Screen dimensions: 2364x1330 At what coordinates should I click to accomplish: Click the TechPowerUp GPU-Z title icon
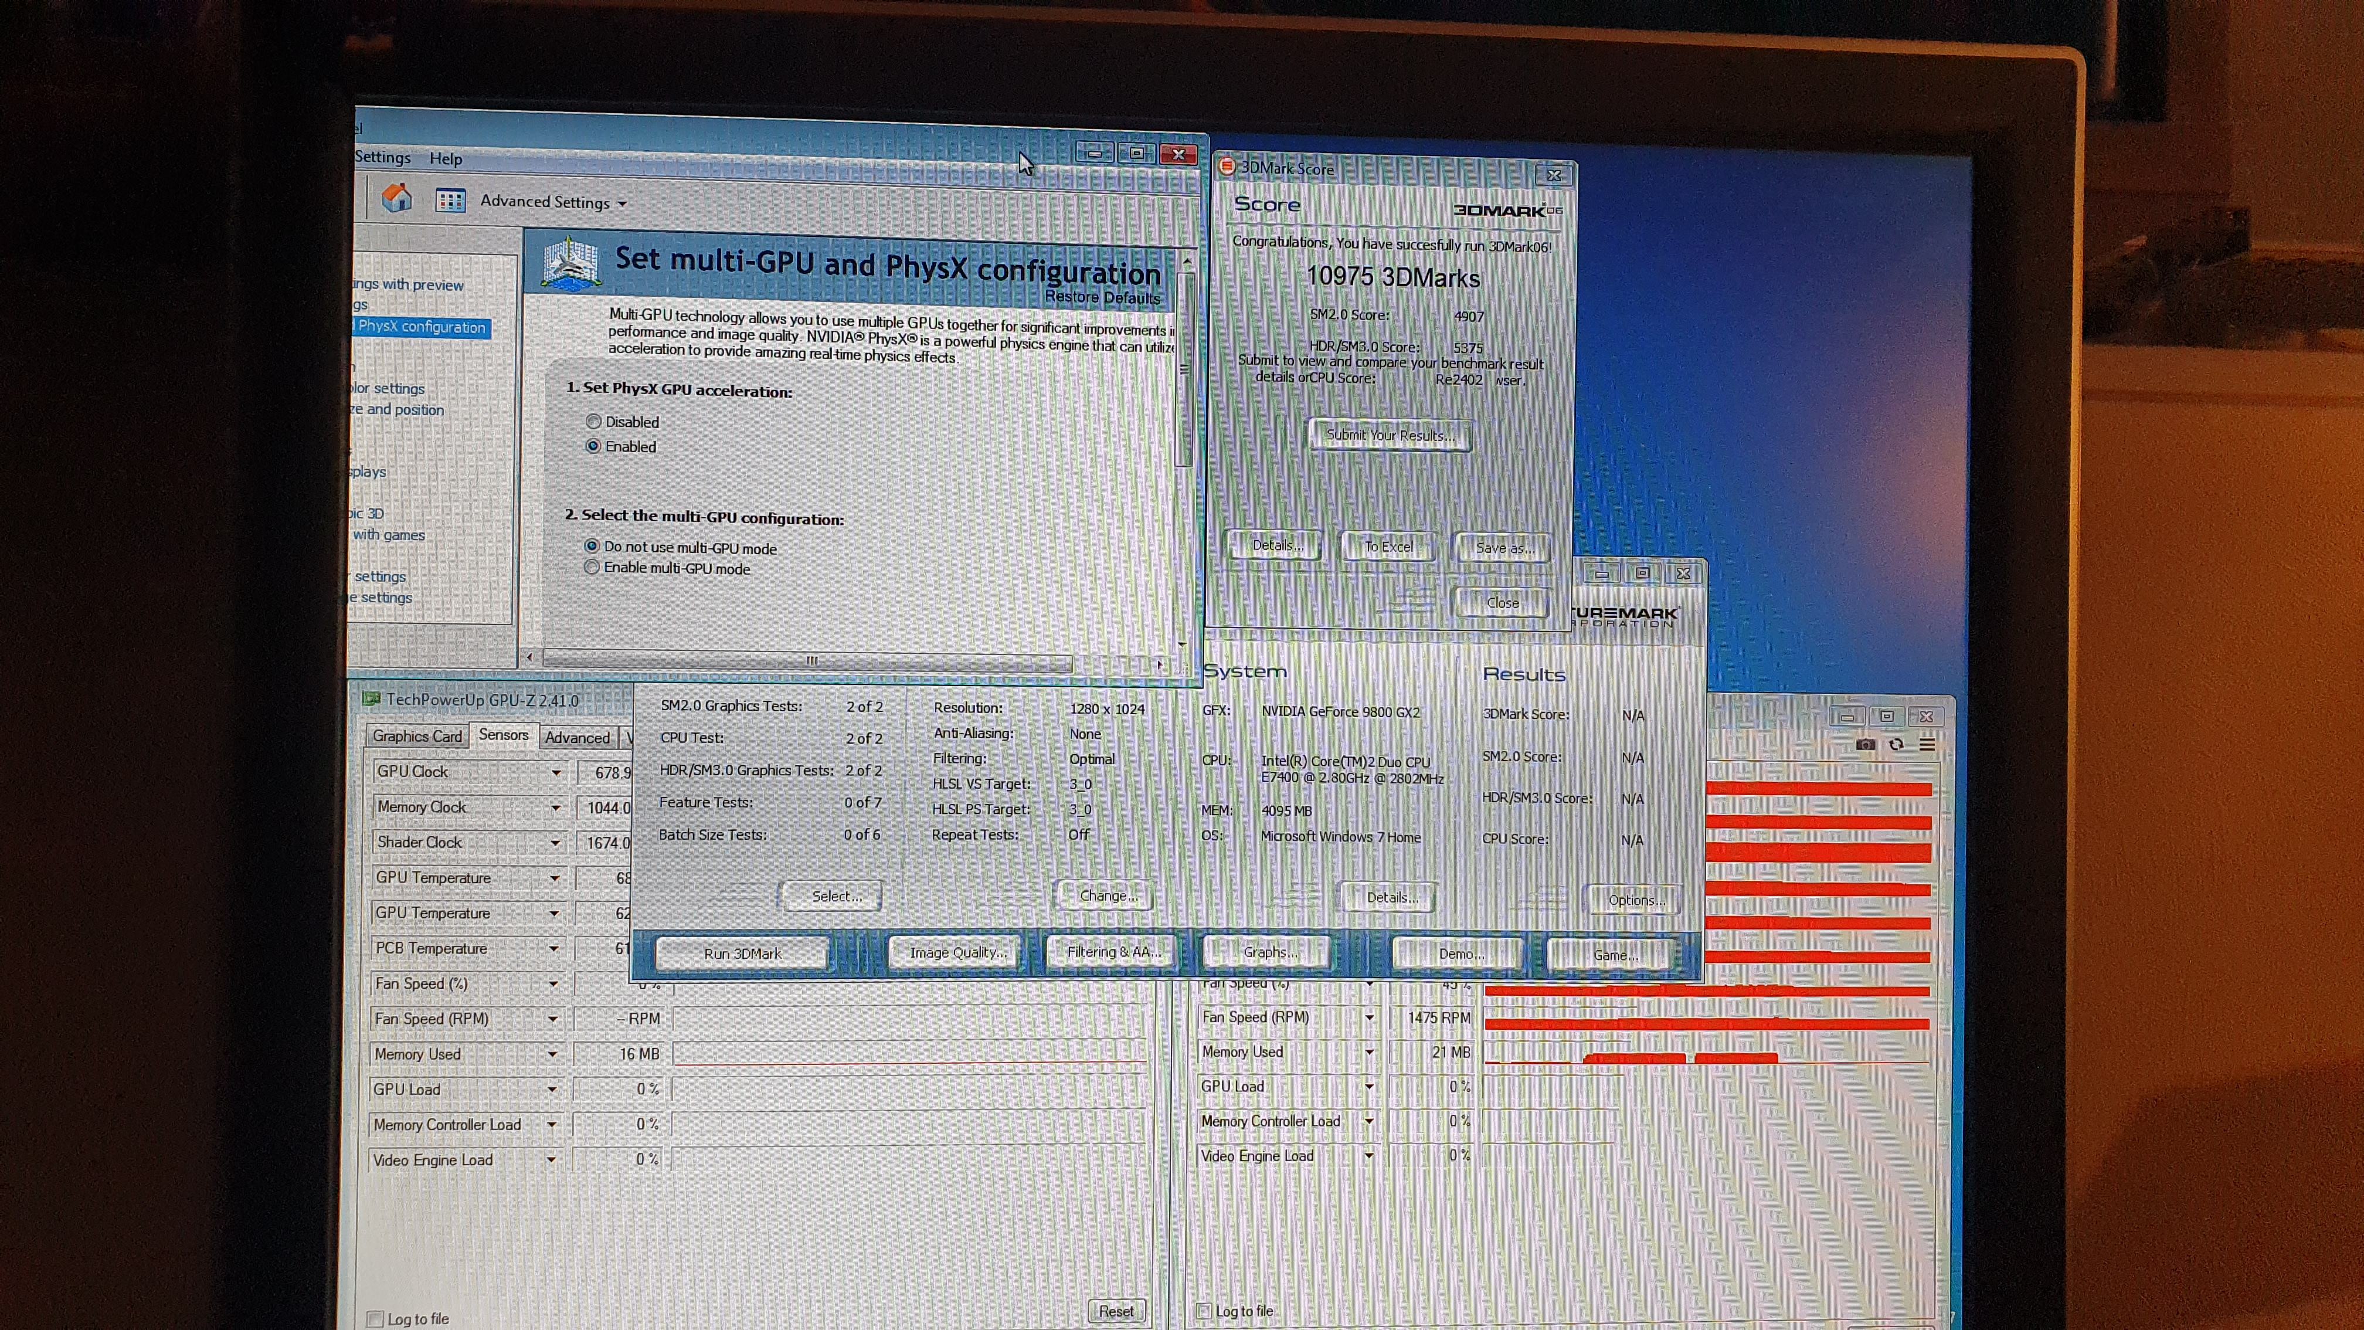[371, 698]
